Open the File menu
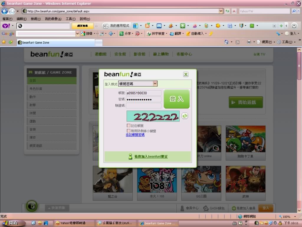Screen dimensions: 302x227 (7, 19)
